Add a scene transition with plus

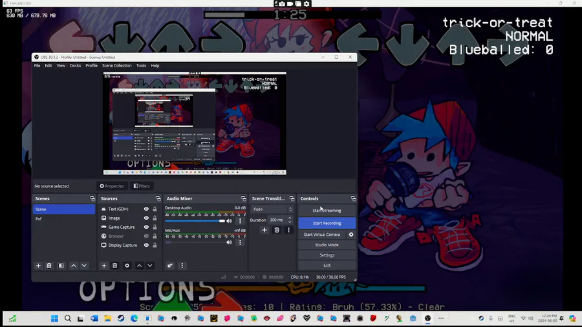click(x=264, y=230)
